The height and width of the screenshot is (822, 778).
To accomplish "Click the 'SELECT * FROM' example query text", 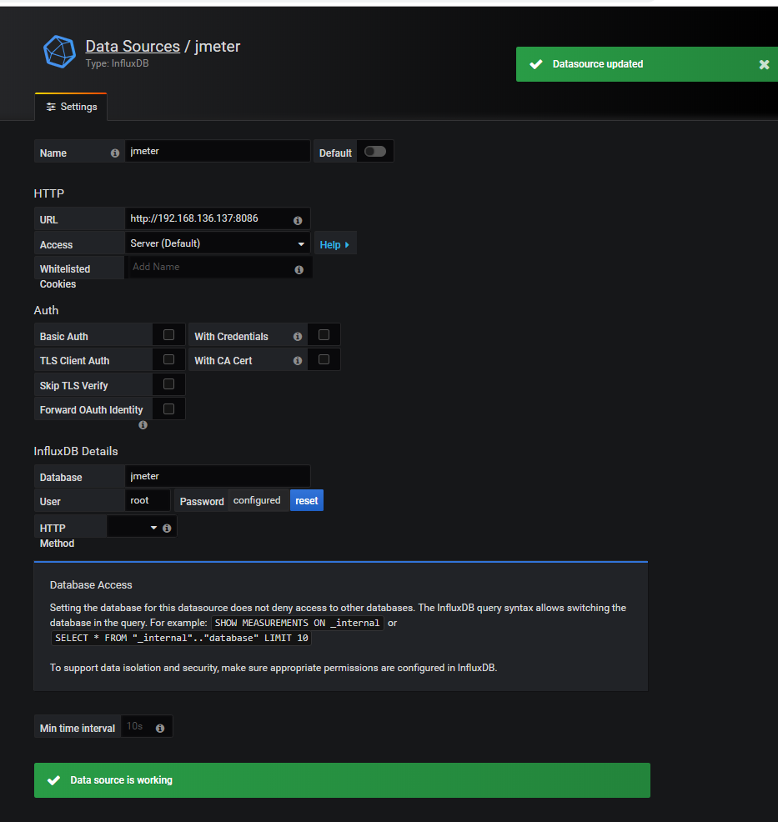I will pos(182,638).
